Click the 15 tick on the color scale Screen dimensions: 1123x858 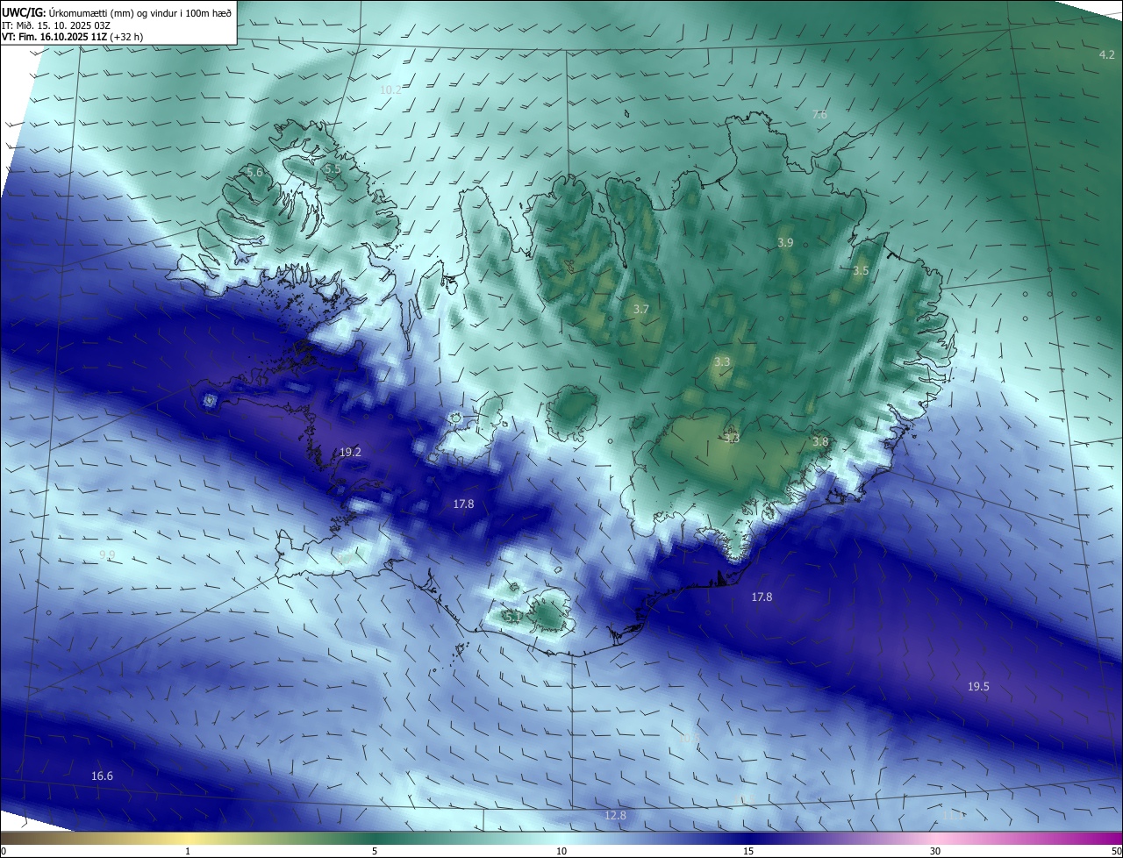tap(748, 851)
